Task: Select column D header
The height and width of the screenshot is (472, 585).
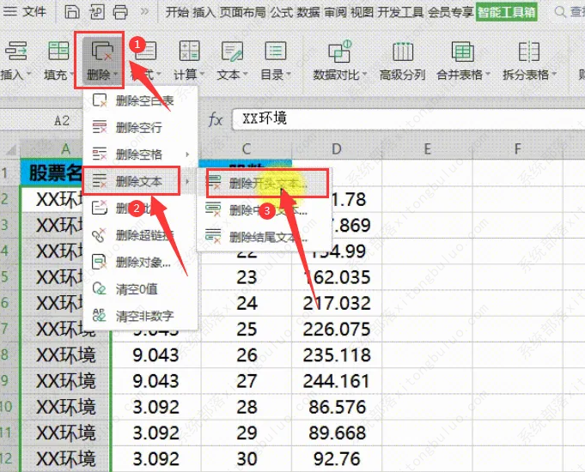Action: [337, 149]
